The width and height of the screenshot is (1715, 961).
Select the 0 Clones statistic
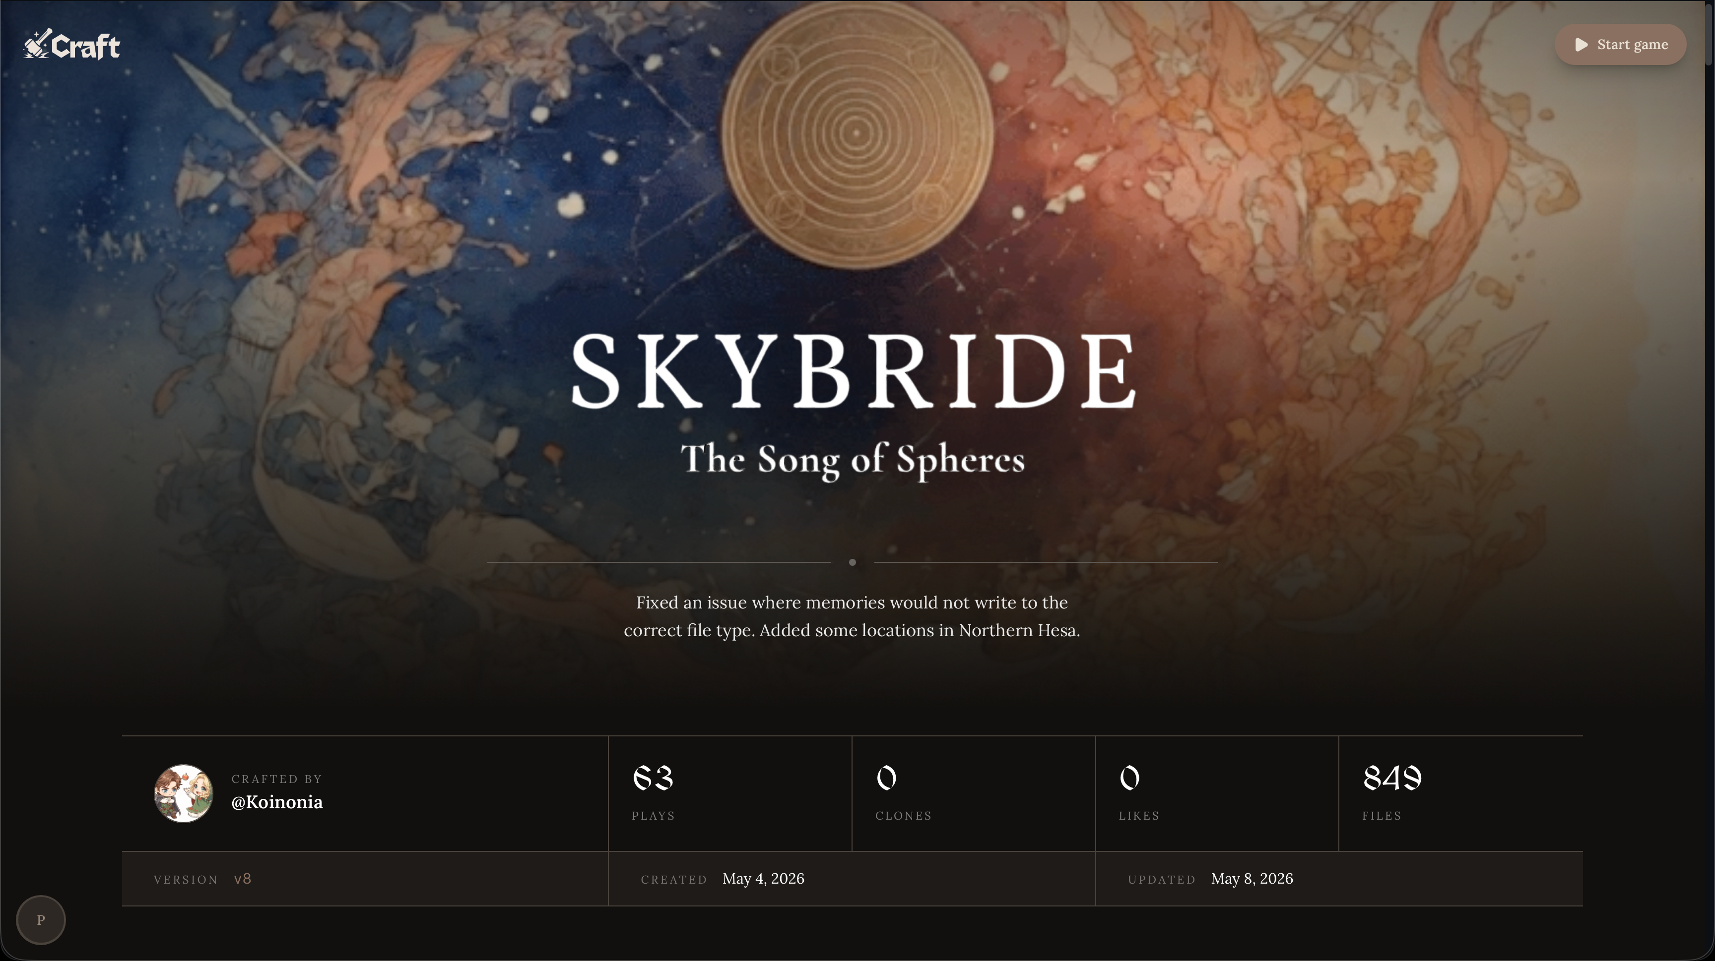point(973,793)
